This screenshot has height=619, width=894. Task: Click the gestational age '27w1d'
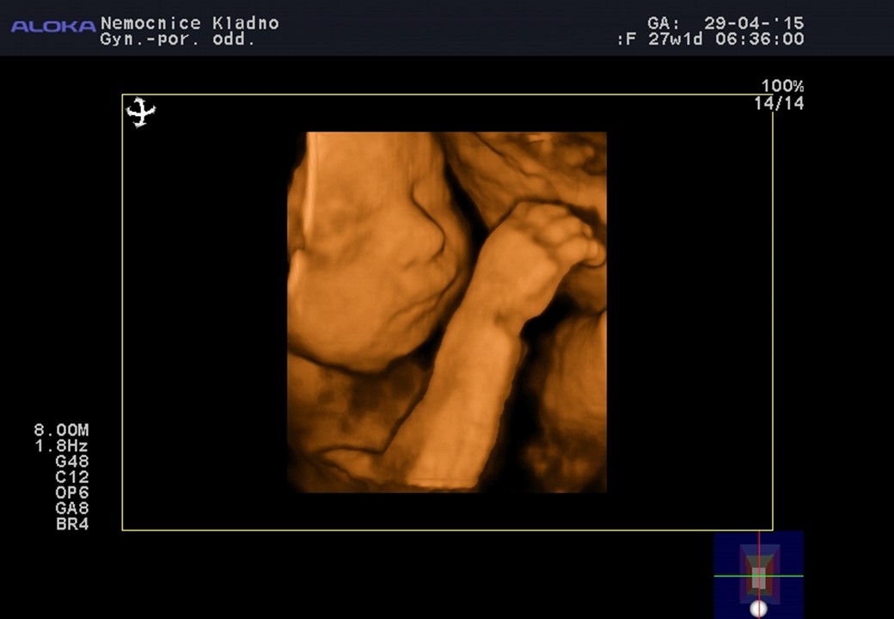coord(675,40)
